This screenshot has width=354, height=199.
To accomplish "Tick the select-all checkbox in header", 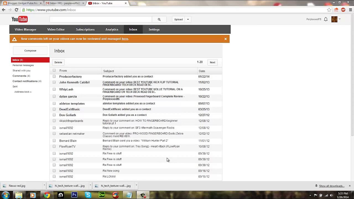I will pos(54,70).
